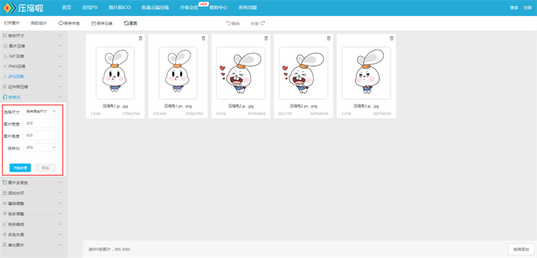Click the 继续添加 button
This screenshot has width=537, height=258.
pos(521,249)
